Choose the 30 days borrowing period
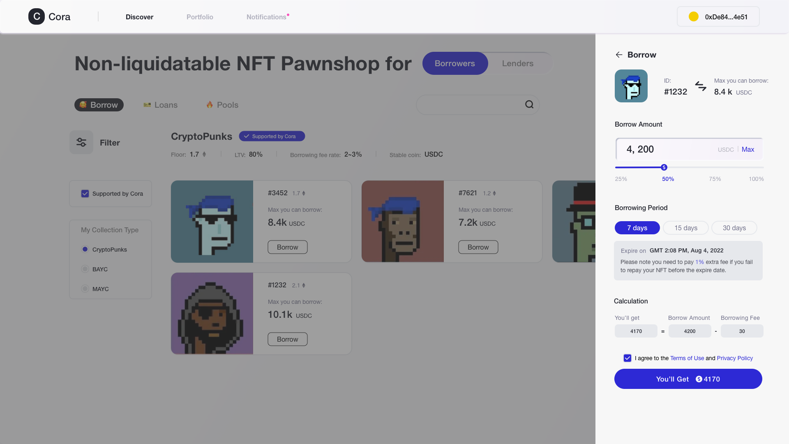Image resolution: width=789 pixels, height=444 pixels. (734, 228)
